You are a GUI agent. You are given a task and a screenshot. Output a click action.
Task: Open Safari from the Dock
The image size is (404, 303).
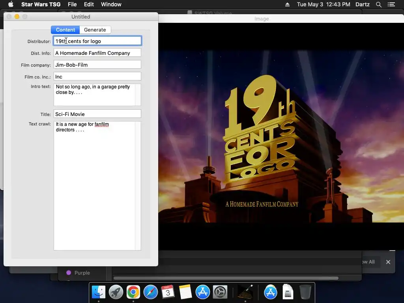click(x=150, y=292)
